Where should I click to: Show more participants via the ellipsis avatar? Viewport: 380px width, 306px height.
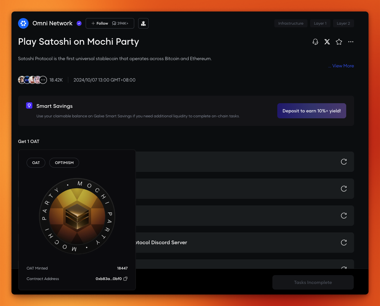pyautogui.click(x=43, y=80)
